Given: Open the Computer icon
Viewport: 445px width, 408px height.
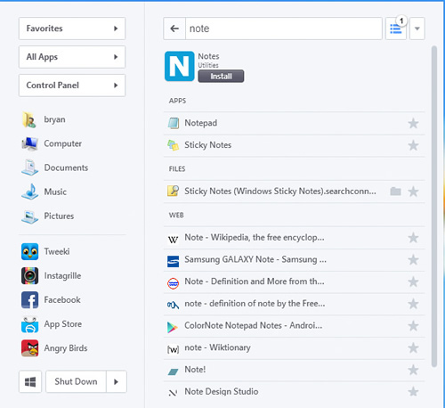Looking at the screenshot, I should 29,143.
